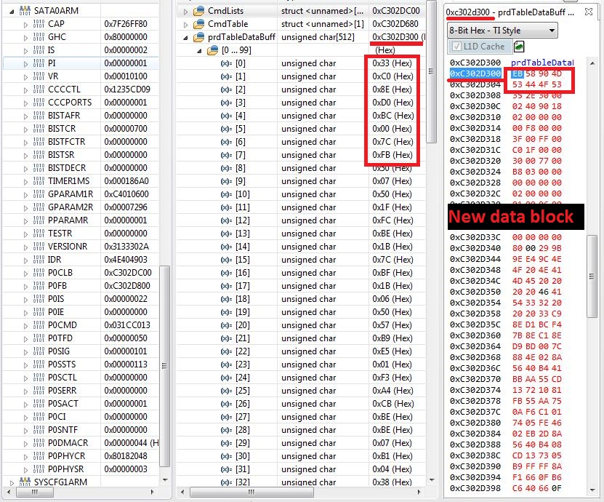Click the P0CMD register icon
The width and height of the screenshot is (604, 502).
(x=39, y=325)
